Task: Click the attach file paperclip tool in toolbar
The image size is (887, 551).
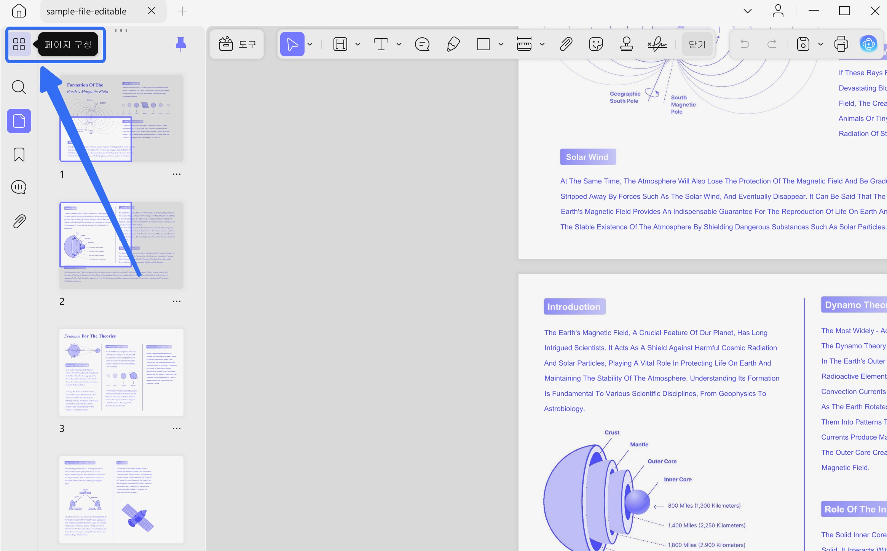Action: [566, 44]
